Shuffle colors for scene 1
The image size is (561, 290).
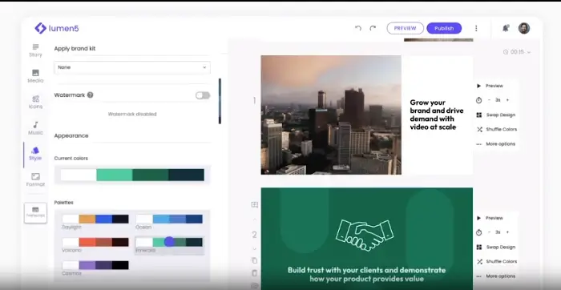point(497,130)
